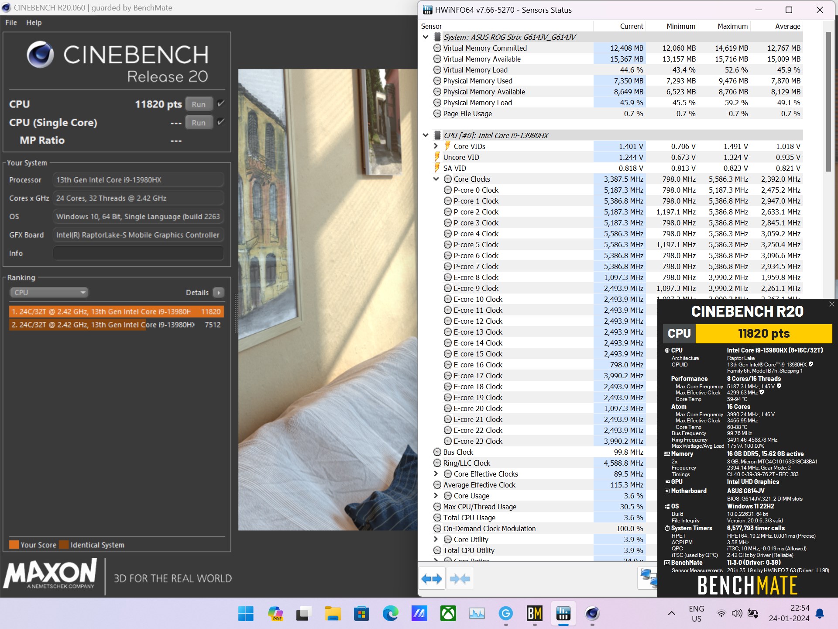Switch to Cinebench in the taskbar
The width and height of the screenshot is (838, 629).
pyautogui.click(x=592, y=614)
